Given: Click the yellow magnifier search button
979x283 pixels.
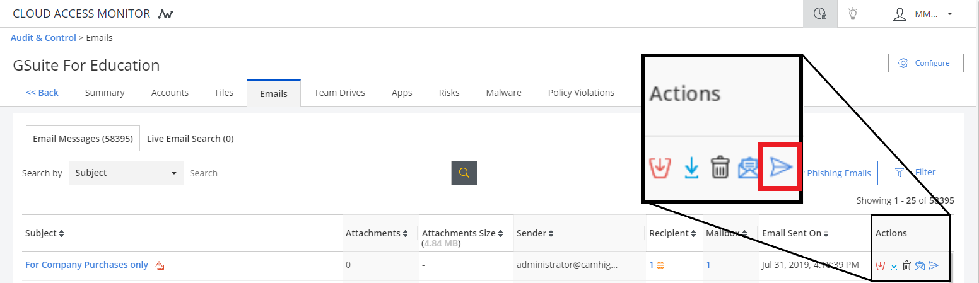Looking at the screenshot, I should pyautogui.click(x=464, y=173).
